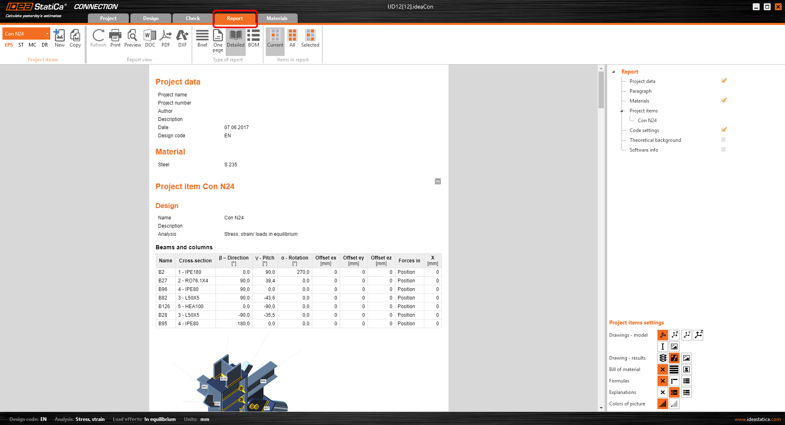This screenshot has height=425, width=785.
Task: Export the drawing to DXF
Action: 182,38
